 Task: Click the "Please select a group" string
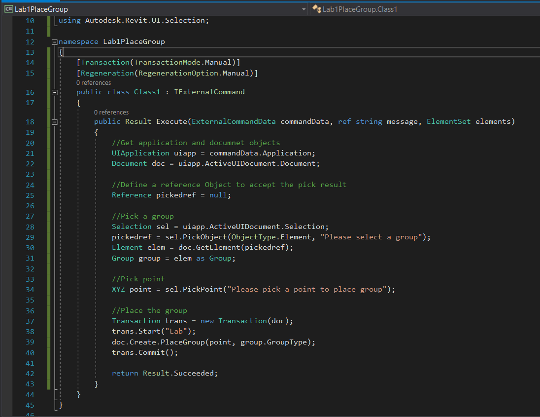click(x=371, y=237)
